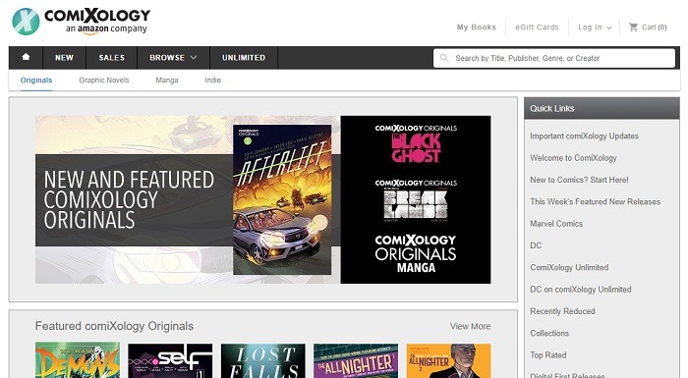Switch to the Originals tab

coord(36,81)
